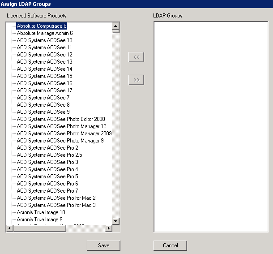The width and height of the screenshot is (273, 254).
Task: Select ACD Systems ACDSee 12
Action: (x=45, y=55)
